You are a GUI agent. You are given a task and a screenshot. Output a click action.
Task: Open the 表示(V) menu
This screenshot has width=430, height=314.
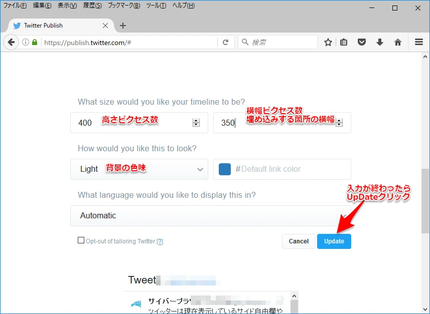67,6
